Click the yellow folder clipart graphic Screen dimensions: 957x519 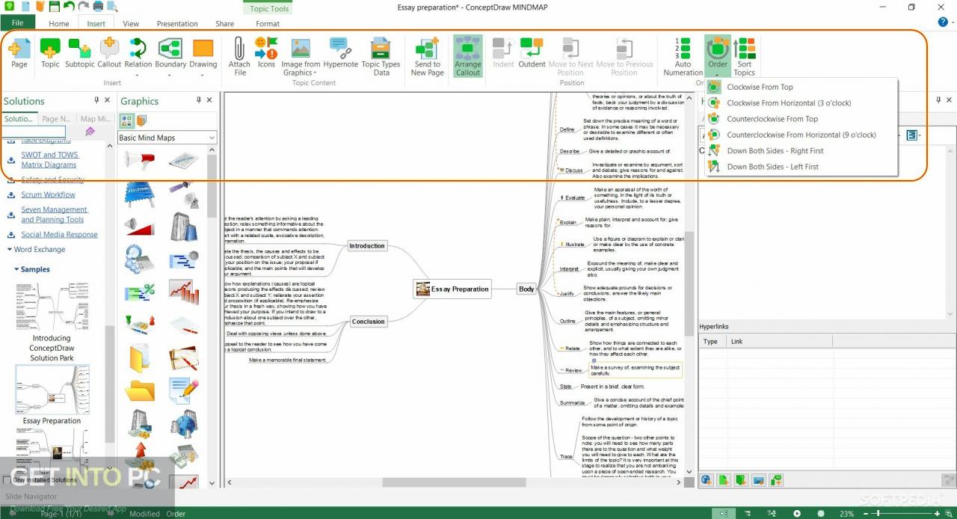tap(140, 390)
